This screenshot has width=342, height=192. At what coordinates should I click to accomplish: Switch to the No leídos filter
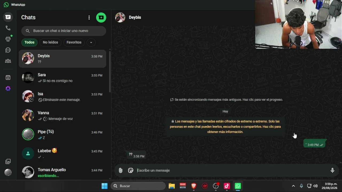click(x=50, y=42)
